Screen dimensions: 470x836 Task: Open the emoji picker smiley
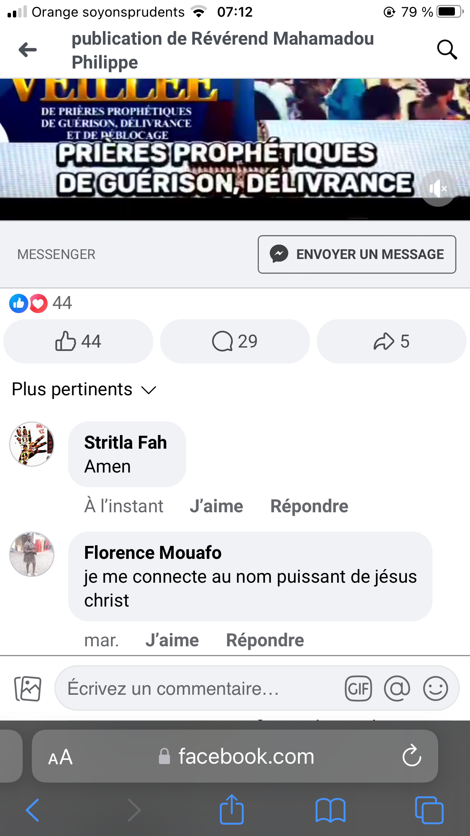(436, 688)
